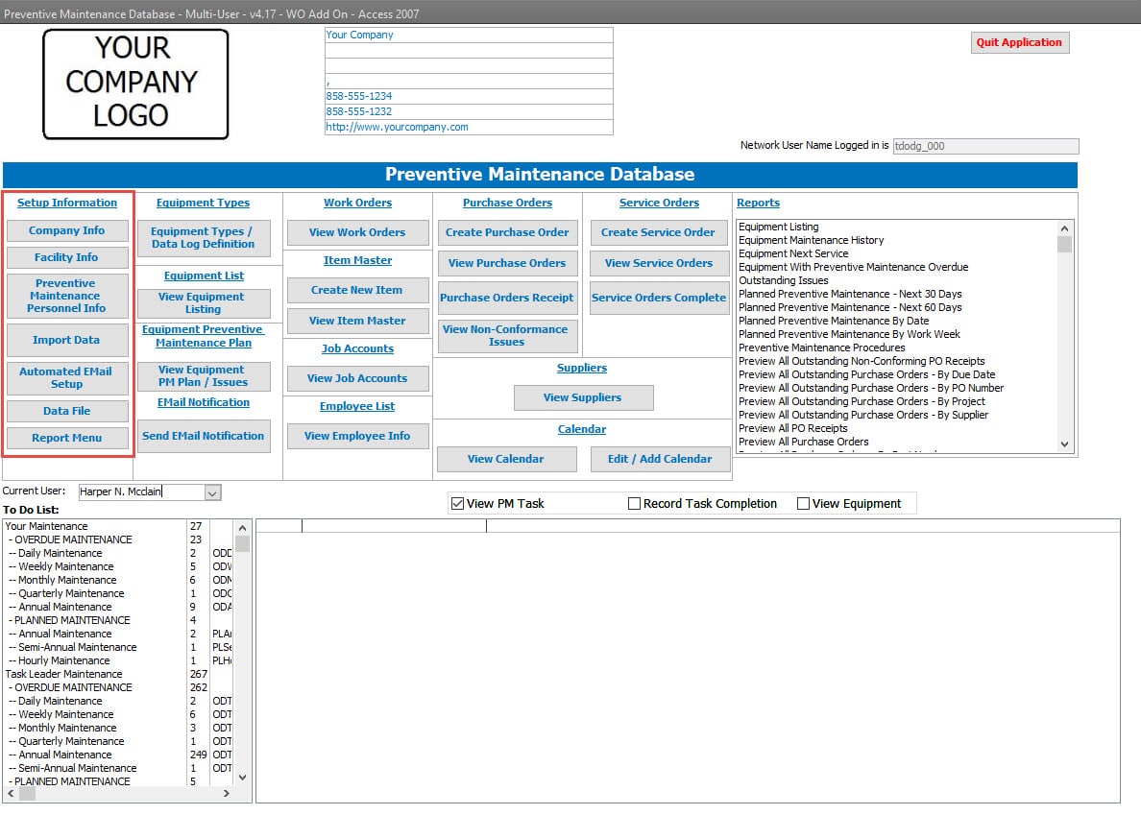Open View Service Orders
The width and height of the screenshot is (1141, 815).
pos(659,263)
